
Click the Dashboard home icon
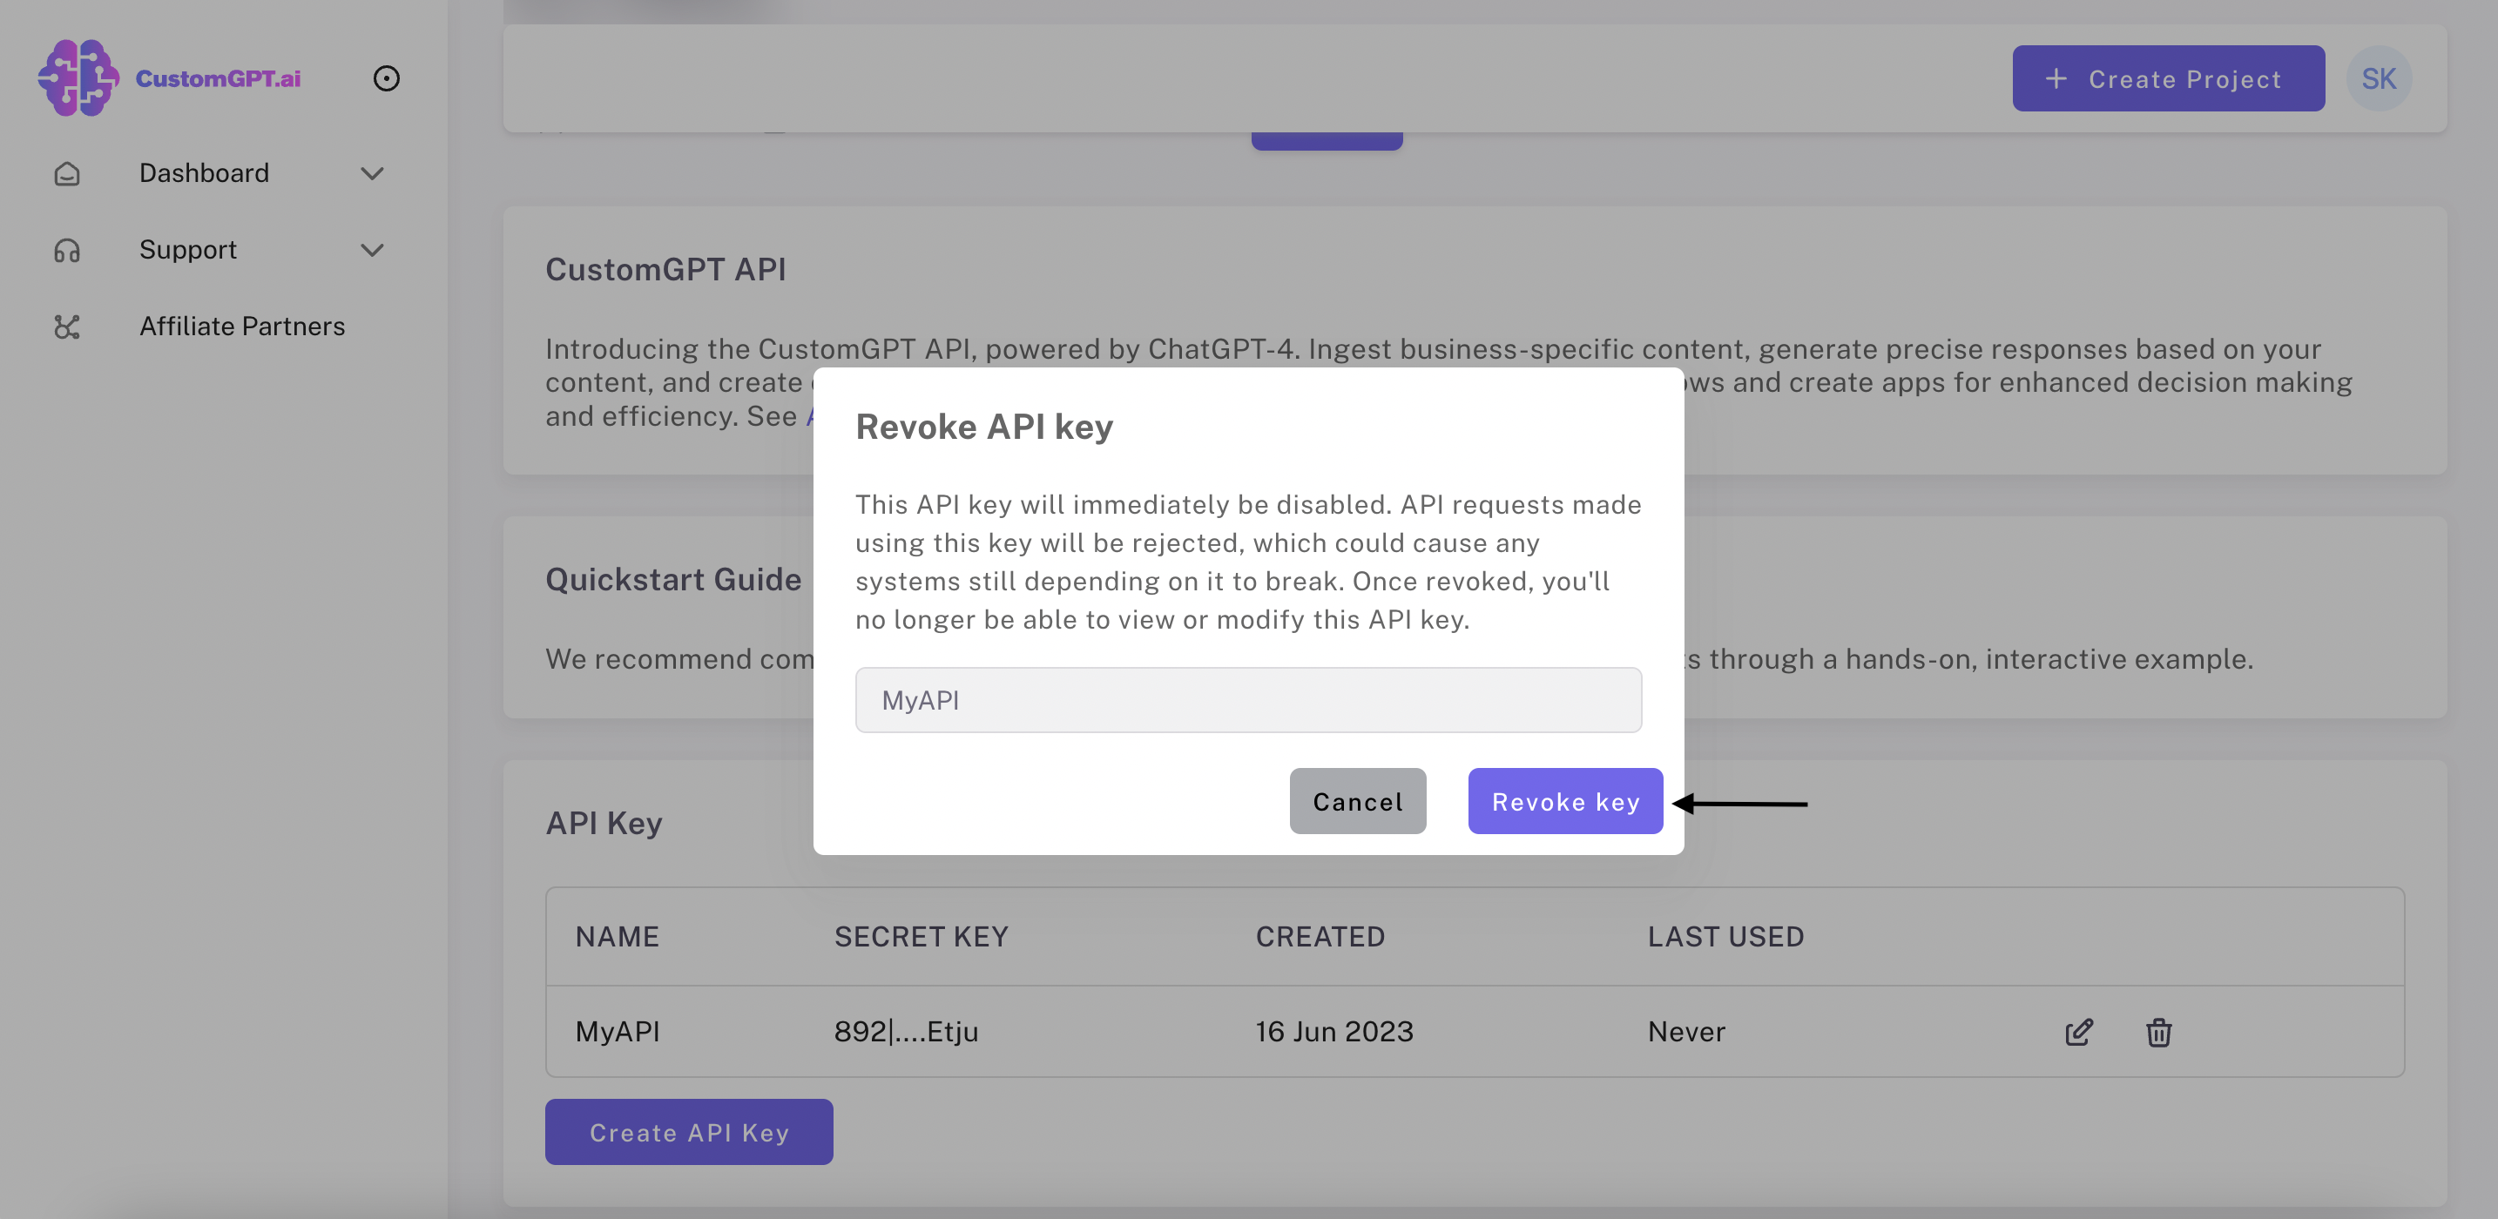[x=67, y=173]
